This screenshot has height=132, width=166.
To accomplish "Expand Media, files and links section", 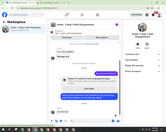I will coord(142,66).
